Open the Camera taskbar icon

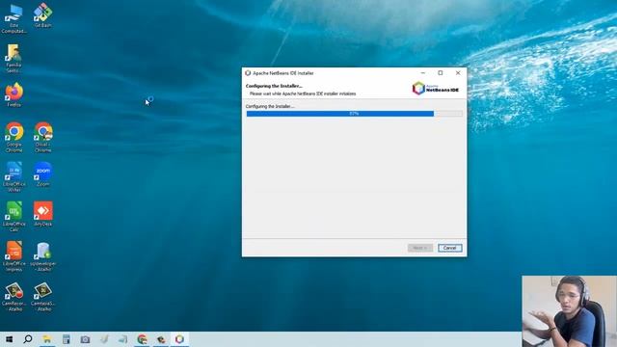[x=85, y=339]
